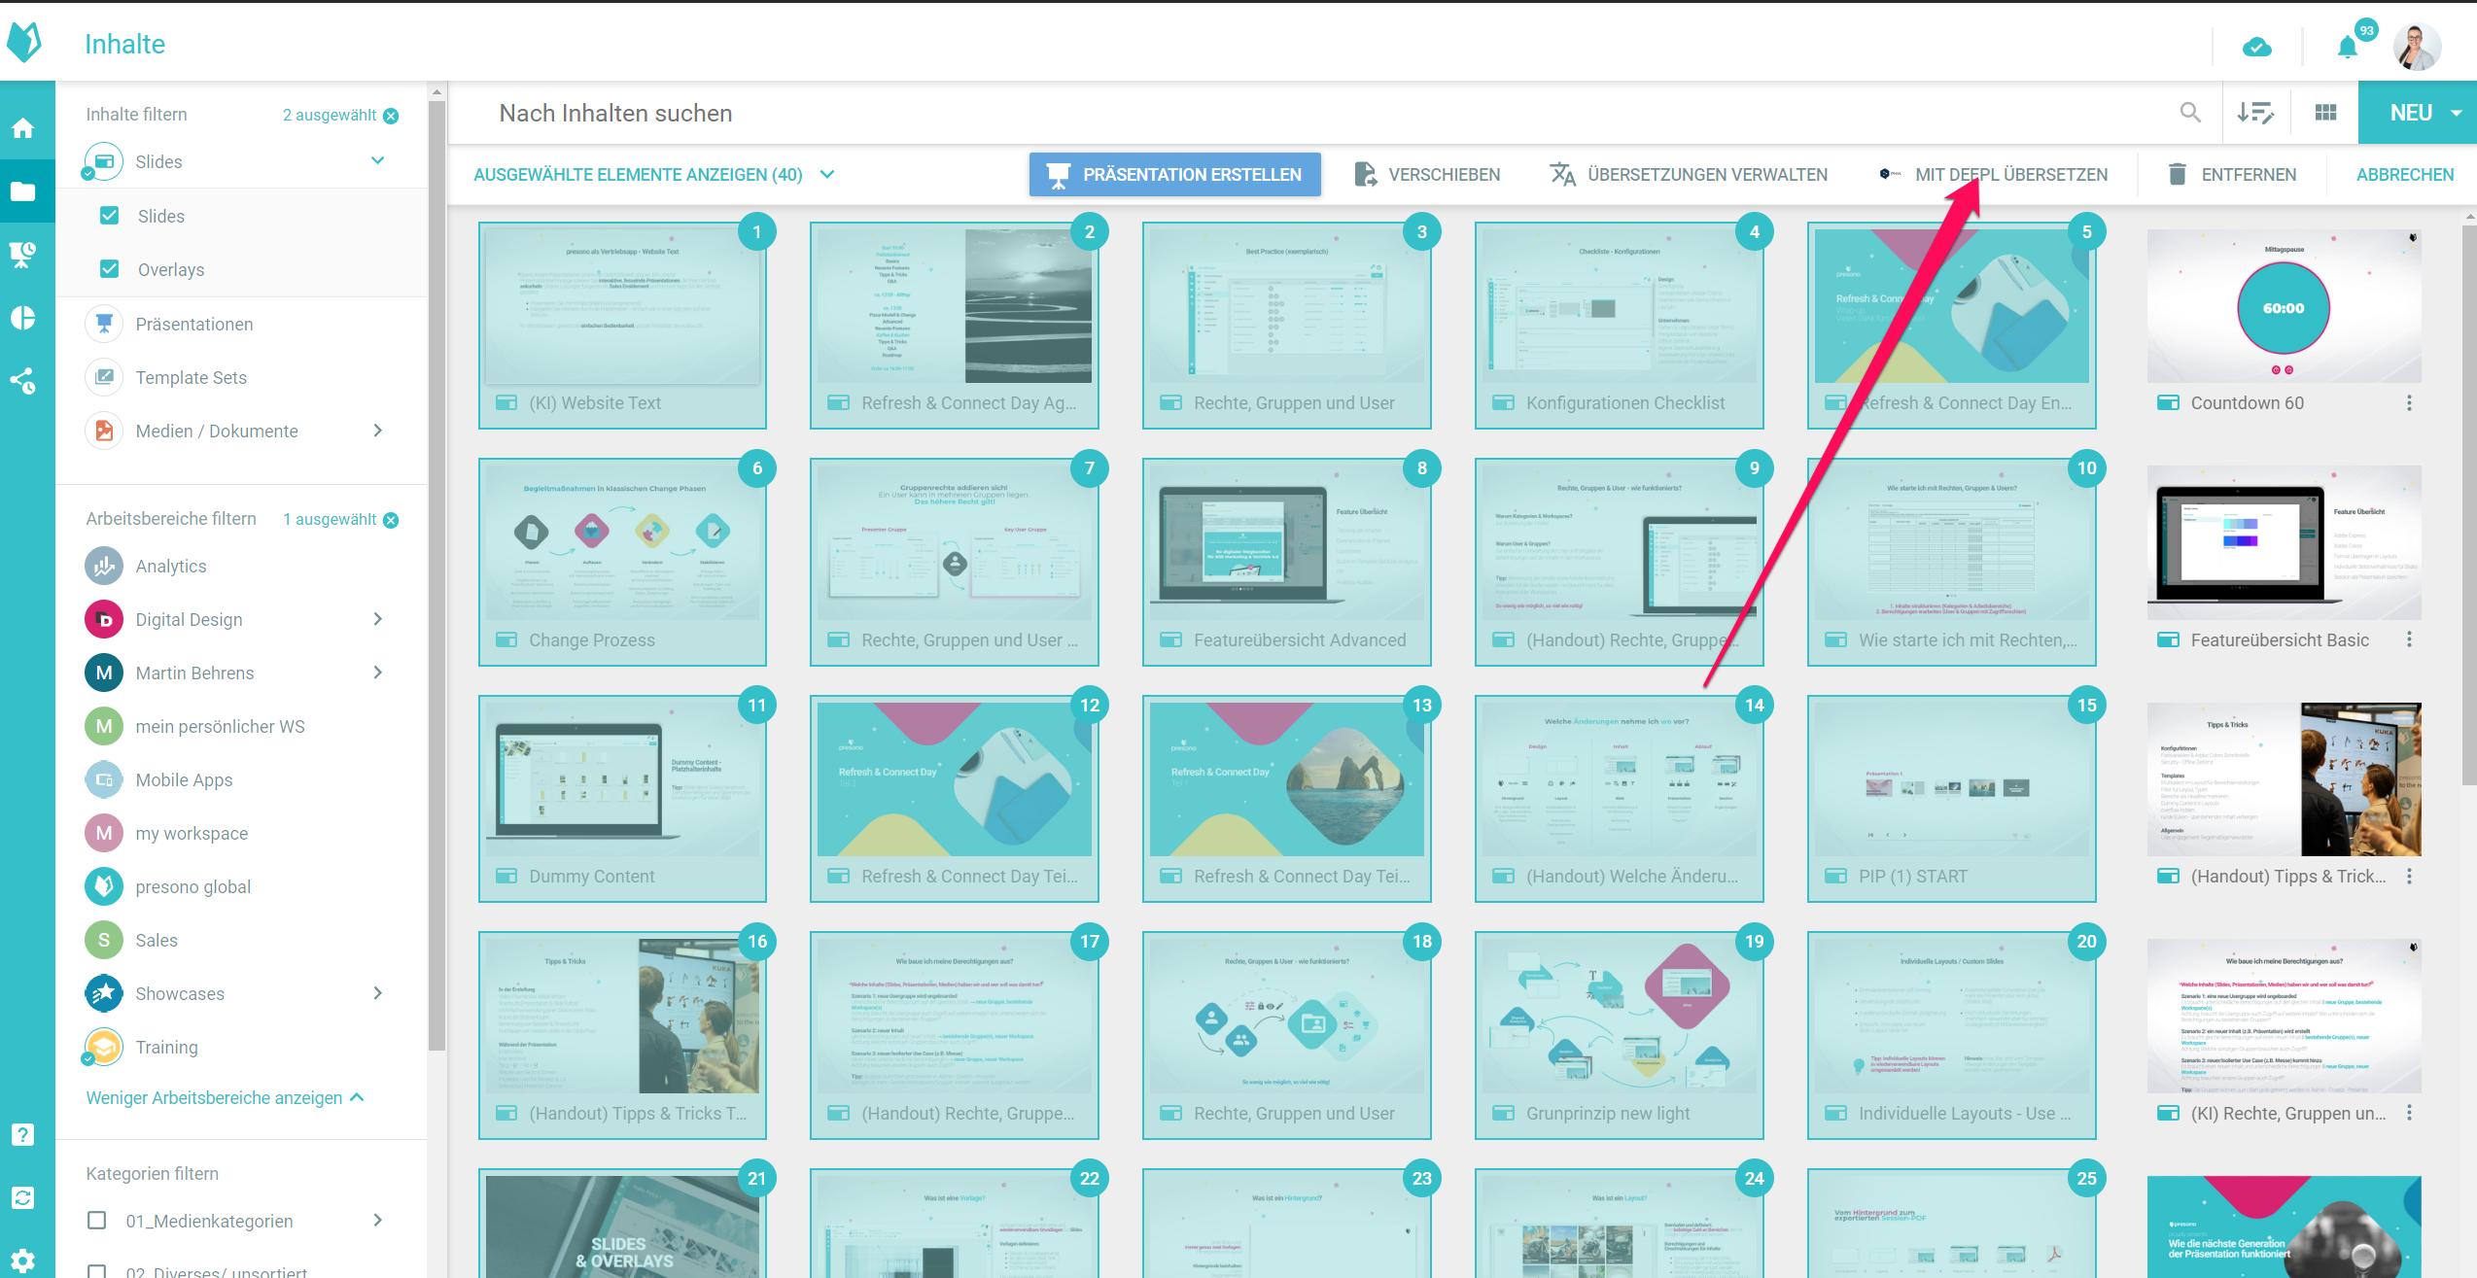This screenshot has width=2477, height=1278.
Task: Expand Medien / Dokumente submenu
Action: click(378, 431)
